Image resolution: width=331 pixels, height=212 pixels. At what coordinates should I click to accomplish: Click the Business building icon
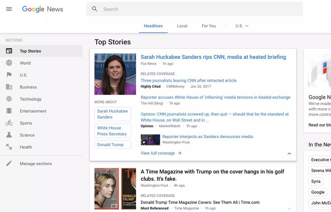click(x=9, y=87)
